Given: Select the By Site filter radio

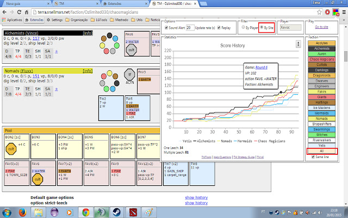Looking at the screenshot, I should [262, 27].
